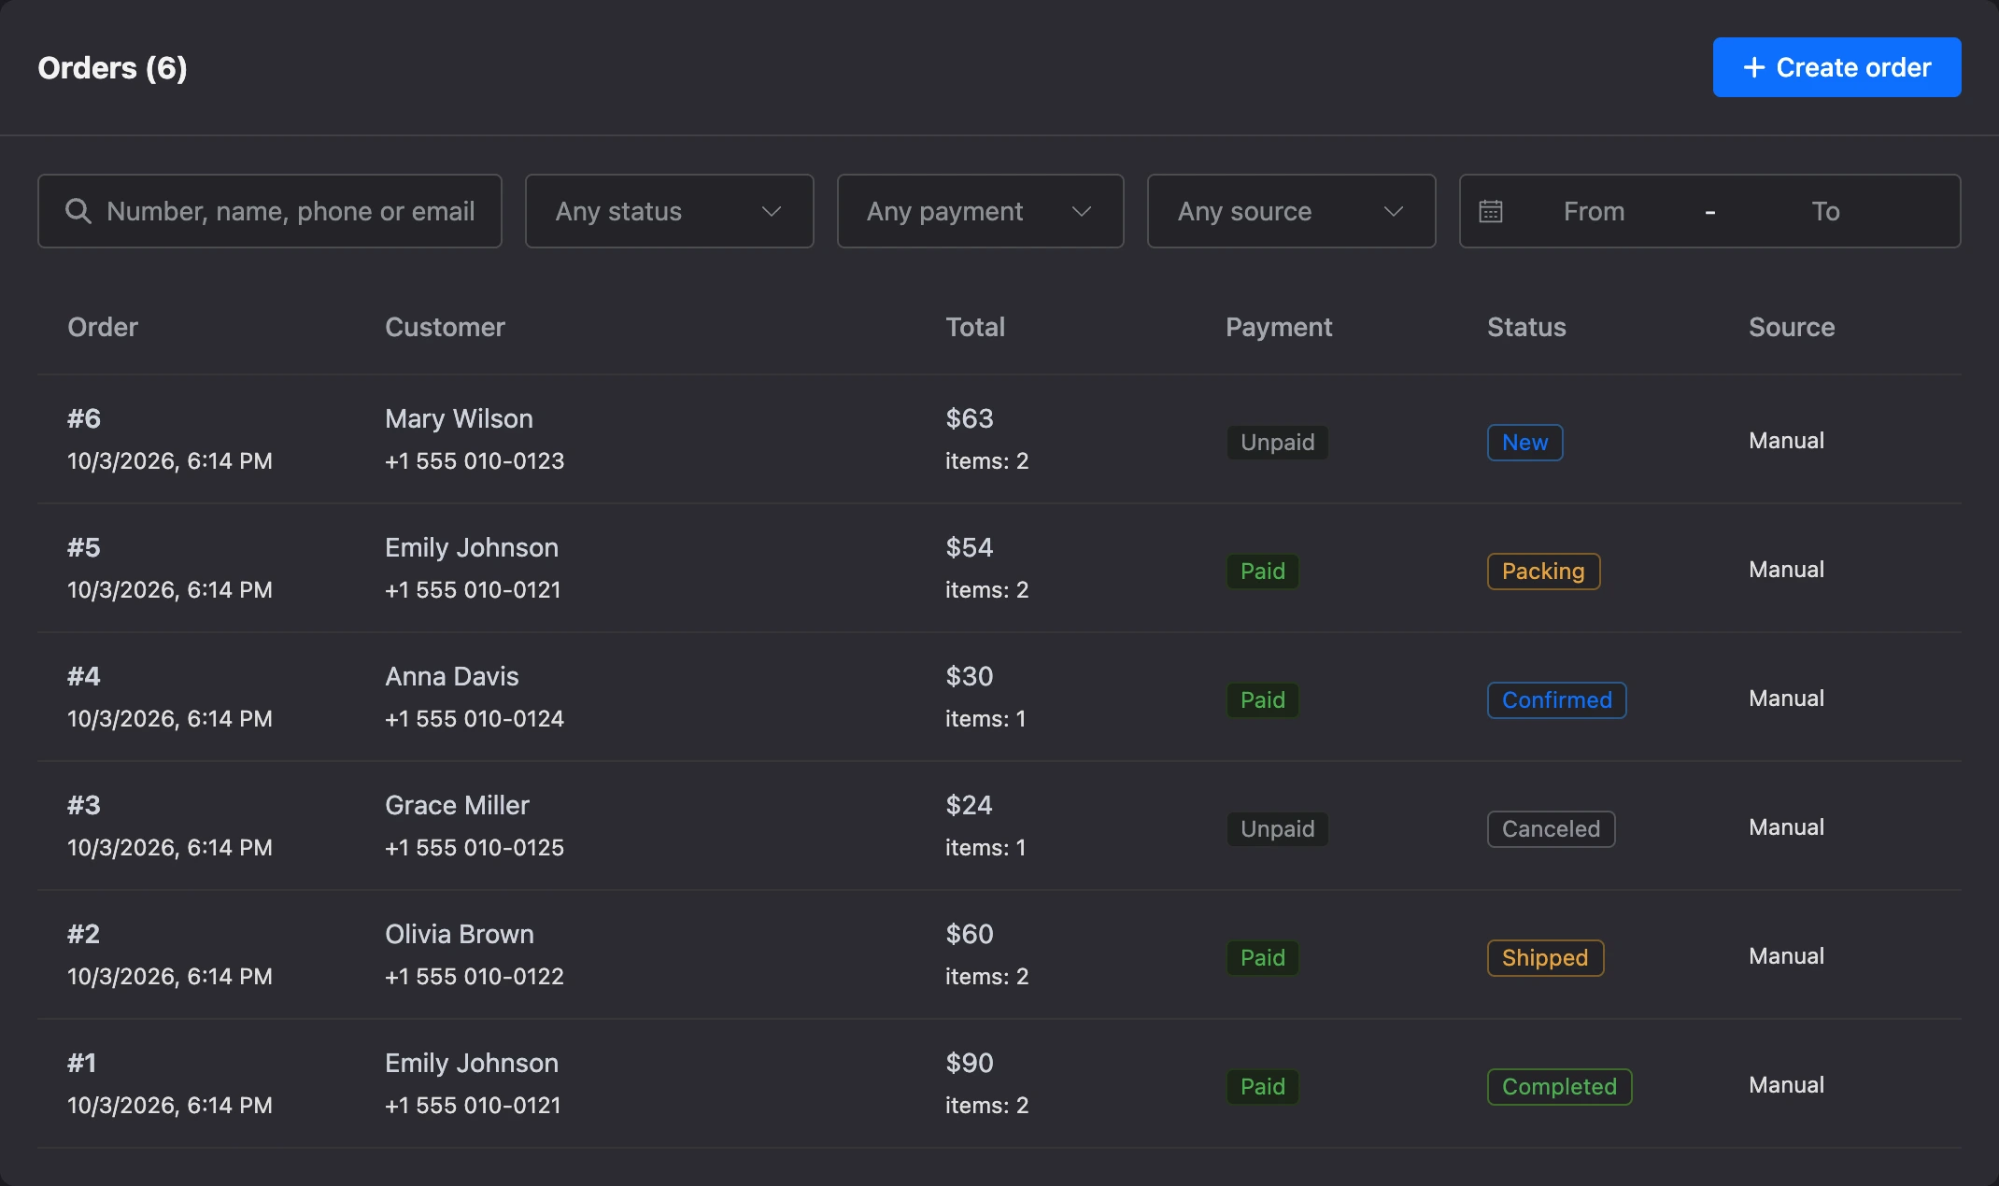Click the Source column header
Image resolution: width=1999 pixels, height=1186 pixels.
pos(1792,327)
